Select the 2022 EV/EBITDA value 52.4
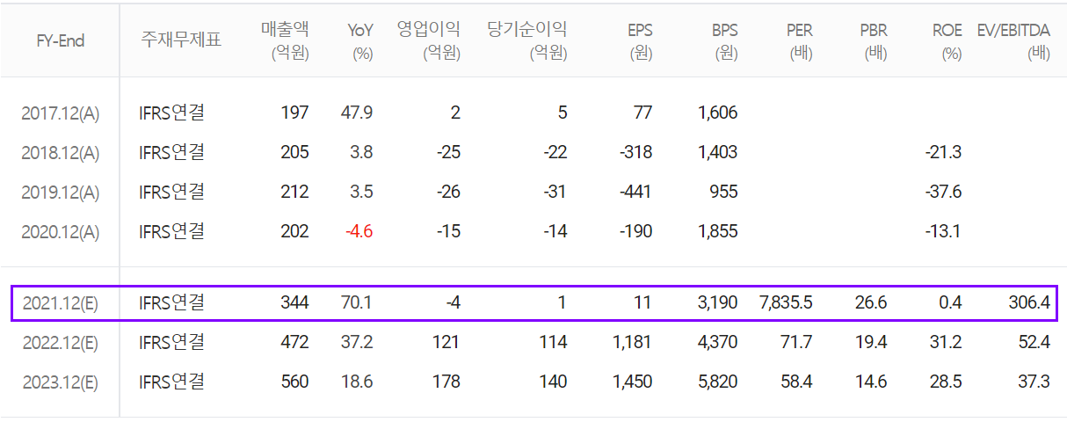 point(1034,342)
